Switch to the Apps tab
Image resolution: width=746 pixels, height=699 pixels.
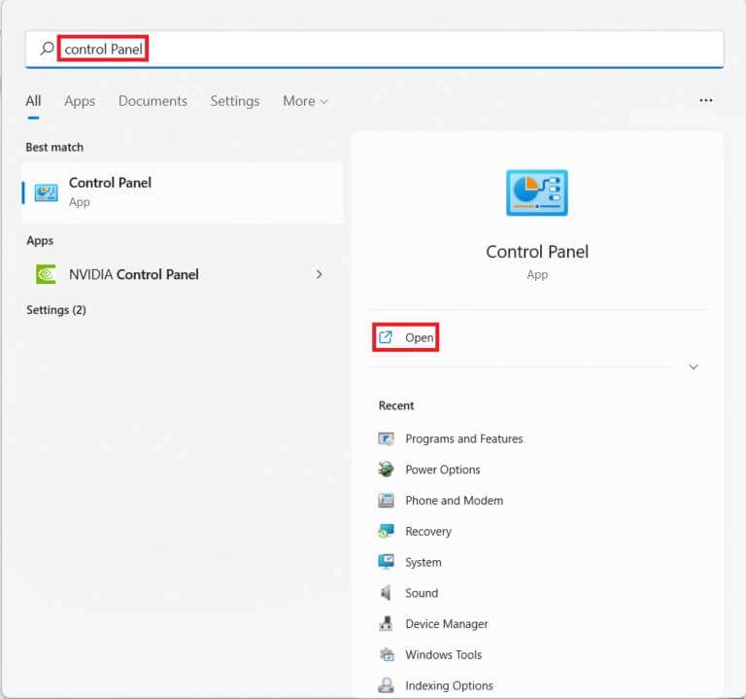[x=80, y=101]
